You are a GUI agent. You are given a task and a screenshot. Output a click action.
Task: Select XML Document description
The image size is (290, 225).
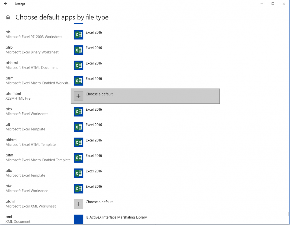[x=18, y=222]
